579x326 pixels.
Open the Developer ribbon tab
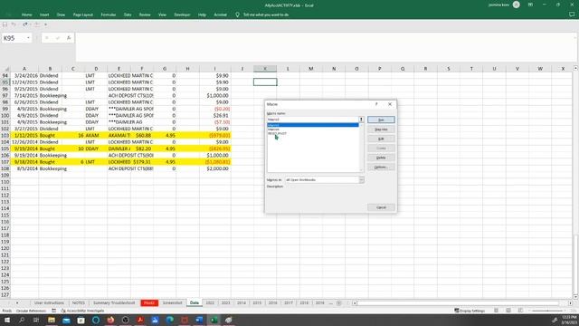tap(182, 14)
